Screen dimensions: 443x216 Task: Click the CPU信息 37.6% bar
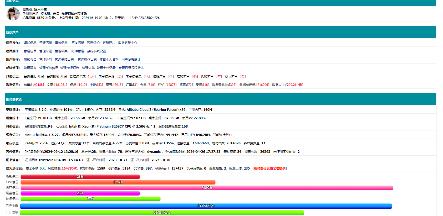click(x=118, y=182)
